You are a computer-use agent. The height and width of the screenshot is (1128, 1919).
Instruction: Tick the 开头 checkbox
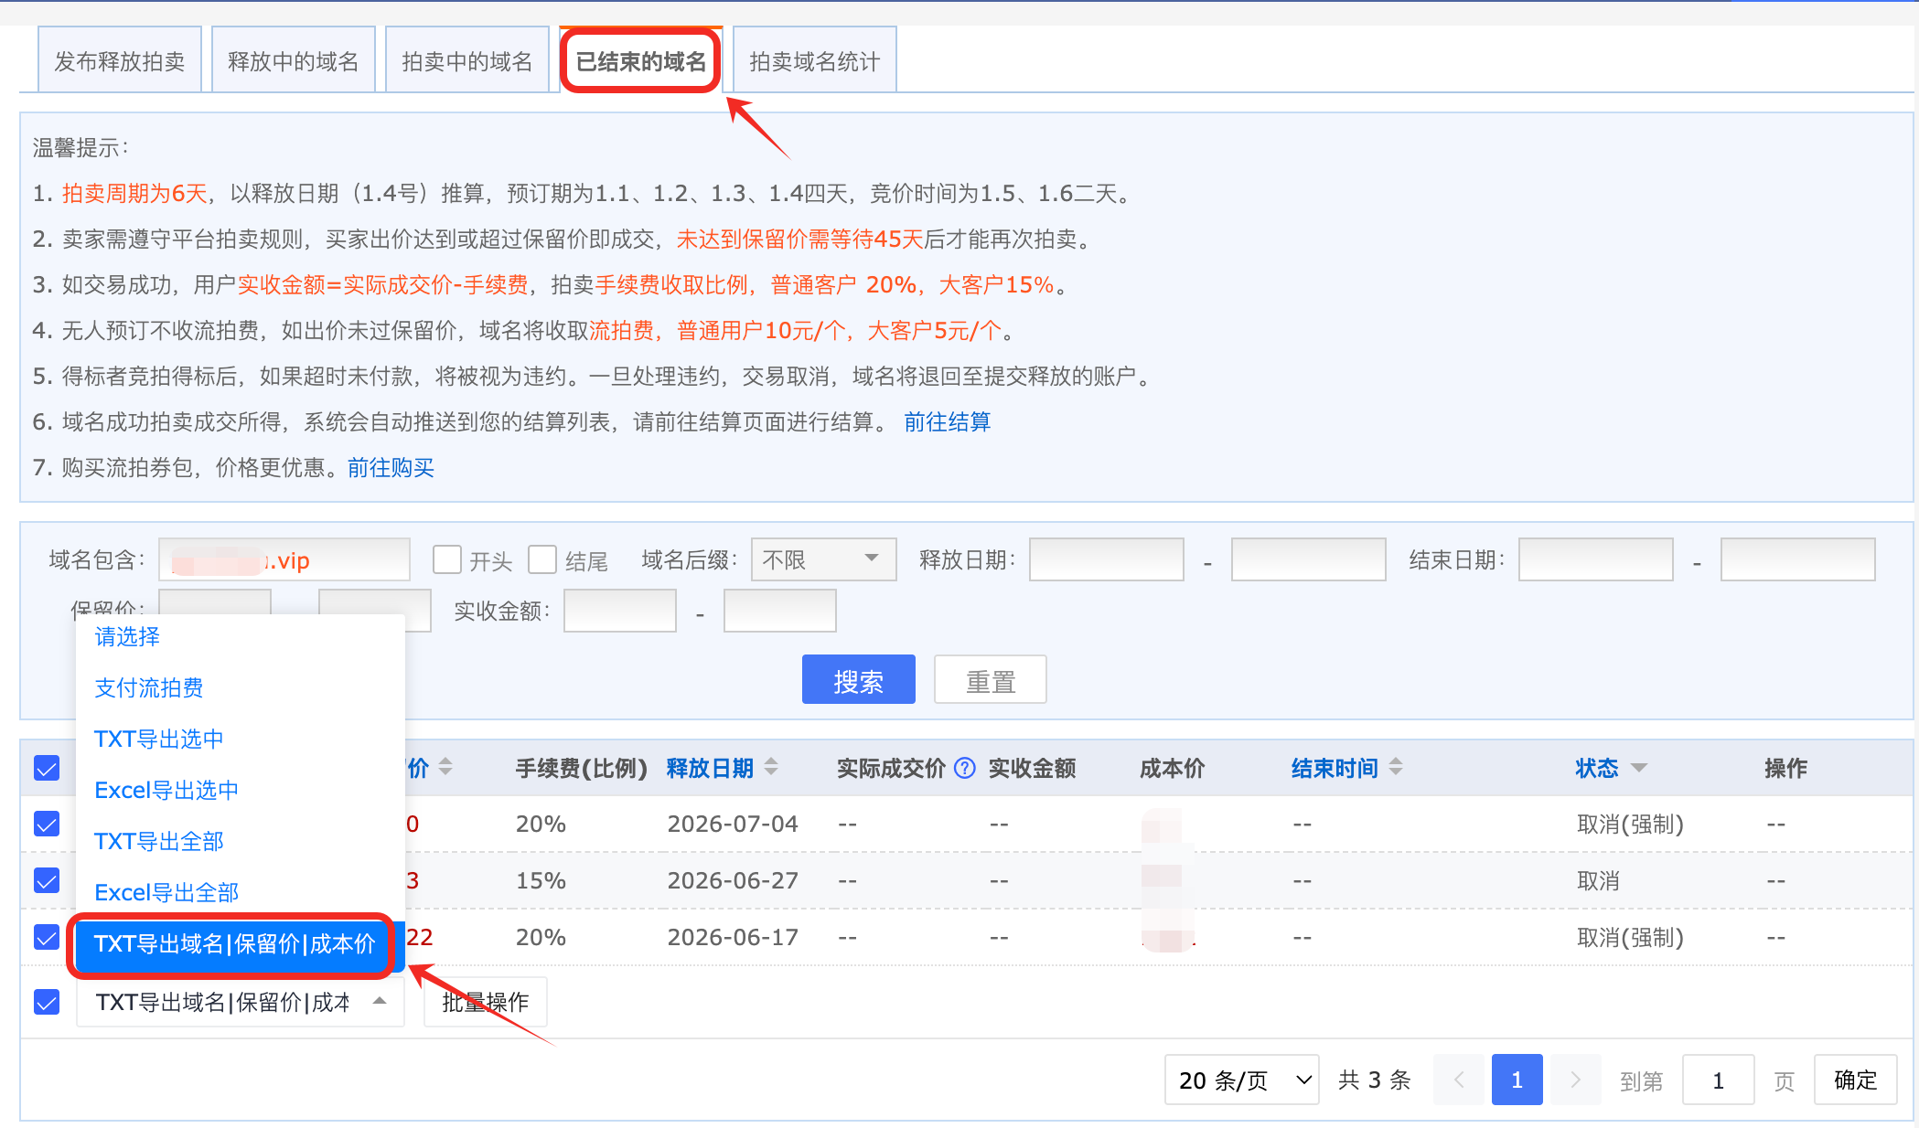coord(447,559)
